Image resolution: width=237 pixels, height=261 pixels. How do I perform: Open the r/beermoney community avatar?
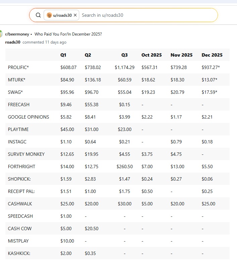coord(1,34)
